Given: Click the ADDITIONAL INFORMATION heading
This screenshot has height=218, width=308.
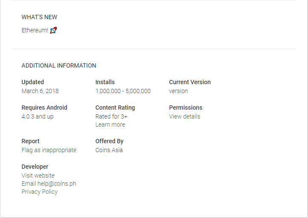Looking at the screenshot, I should point(59,66).
